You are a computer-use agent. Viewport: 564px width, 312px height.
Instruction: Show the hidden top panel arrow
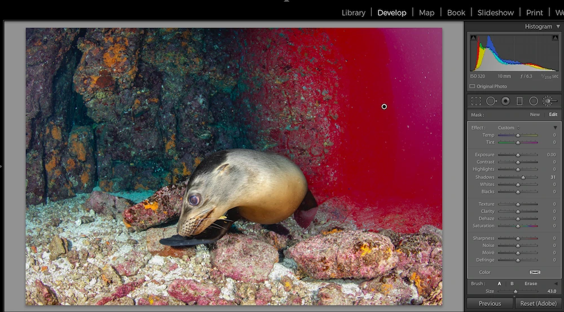(287, 1)
